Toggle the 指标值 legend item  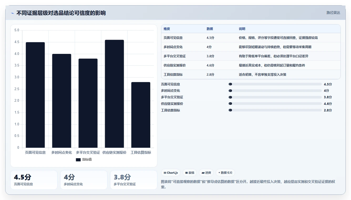pos(84,160)
